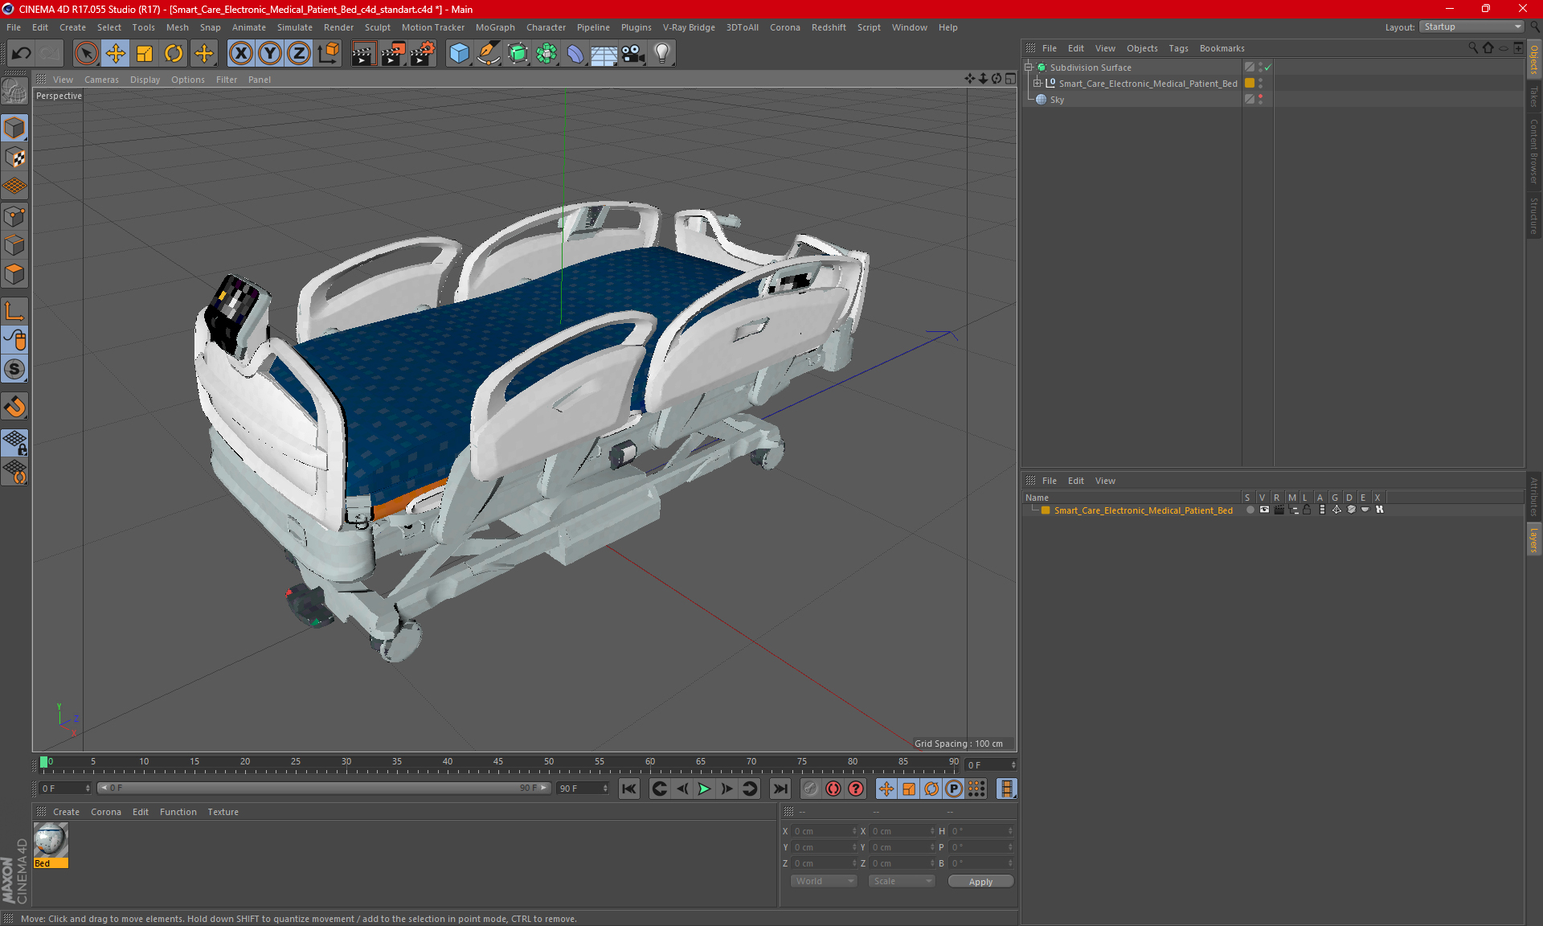The width and height of the screenshot is (1543, 926).
Task: Open the Simulate menu
Action: 294,27
